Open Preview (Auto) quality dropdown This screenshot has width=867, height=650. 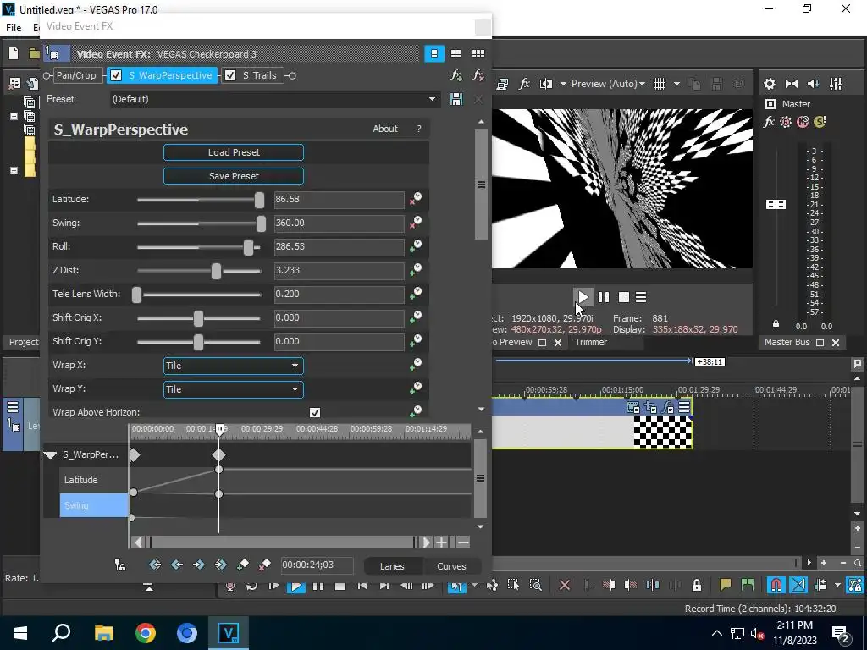(608, 84)
